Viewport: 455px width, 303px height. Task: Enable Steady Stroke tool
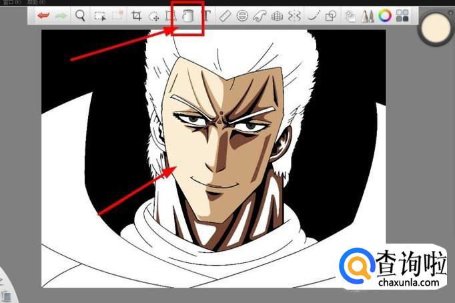(314, 15)
